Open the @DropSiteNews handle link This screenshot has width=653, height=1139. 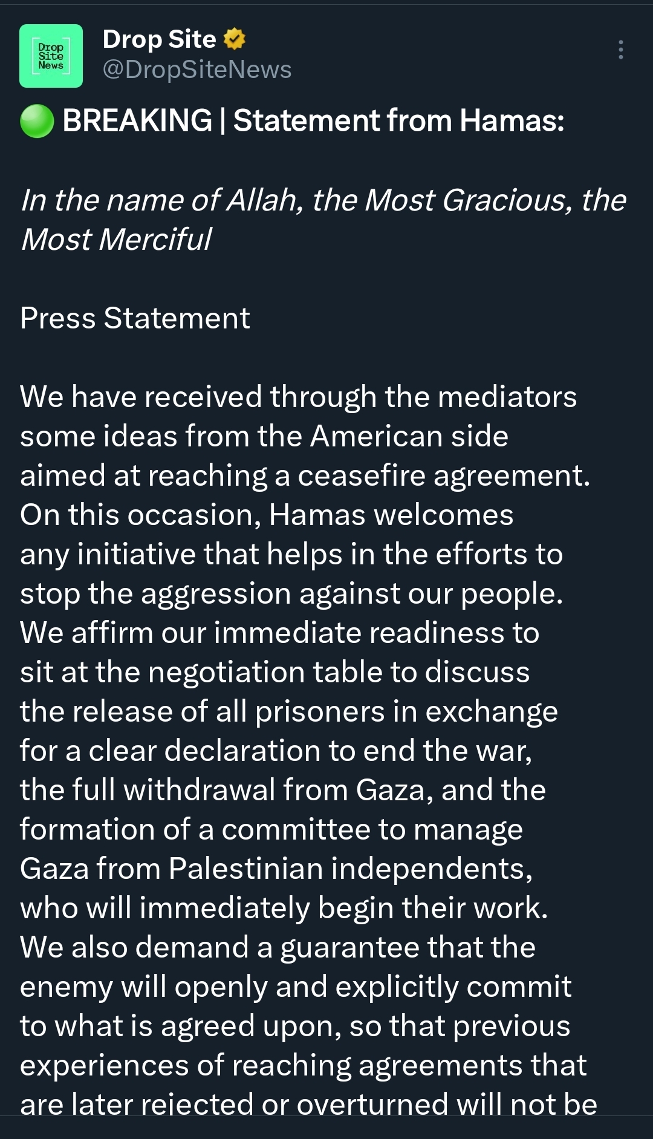(197, 70)
